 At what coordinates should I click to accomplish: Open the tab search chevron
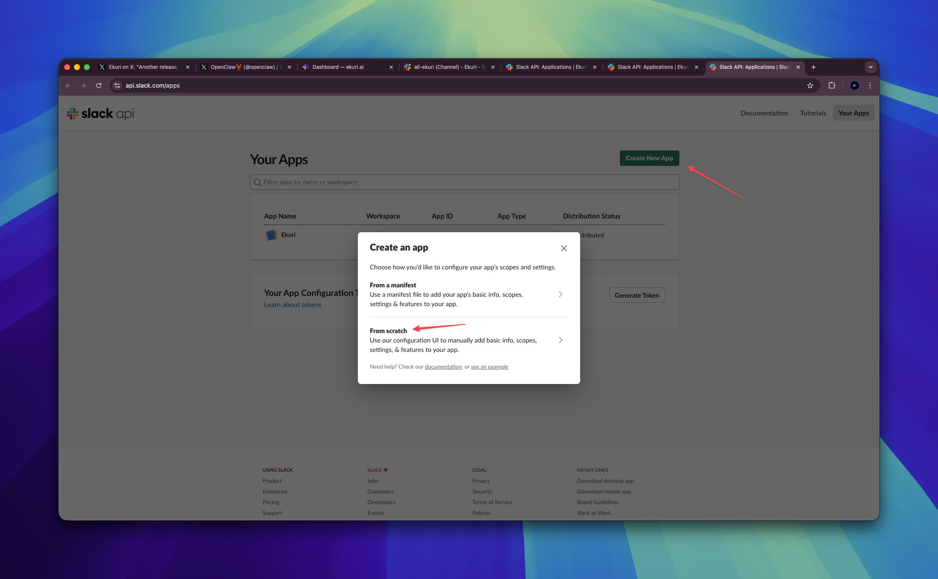pyautogui.click(x=871, y=67)
